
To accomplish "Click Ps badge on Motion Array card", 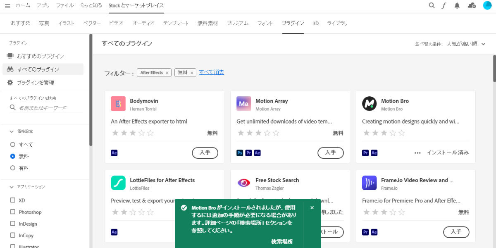I will coord(240,153).
